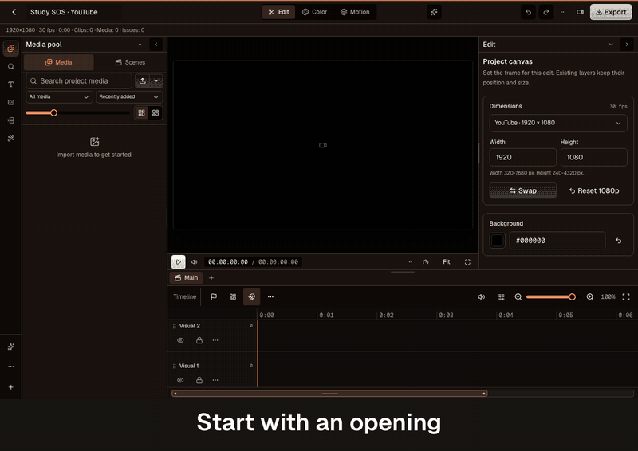Switch to the Color workspace tab
638x451 pixels.
pos(314,12)
